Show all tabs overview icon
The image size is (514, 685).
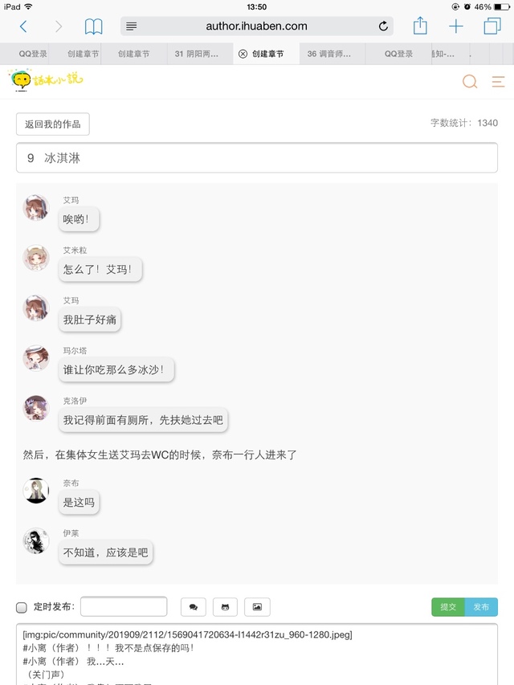click(x=492, y=27)
